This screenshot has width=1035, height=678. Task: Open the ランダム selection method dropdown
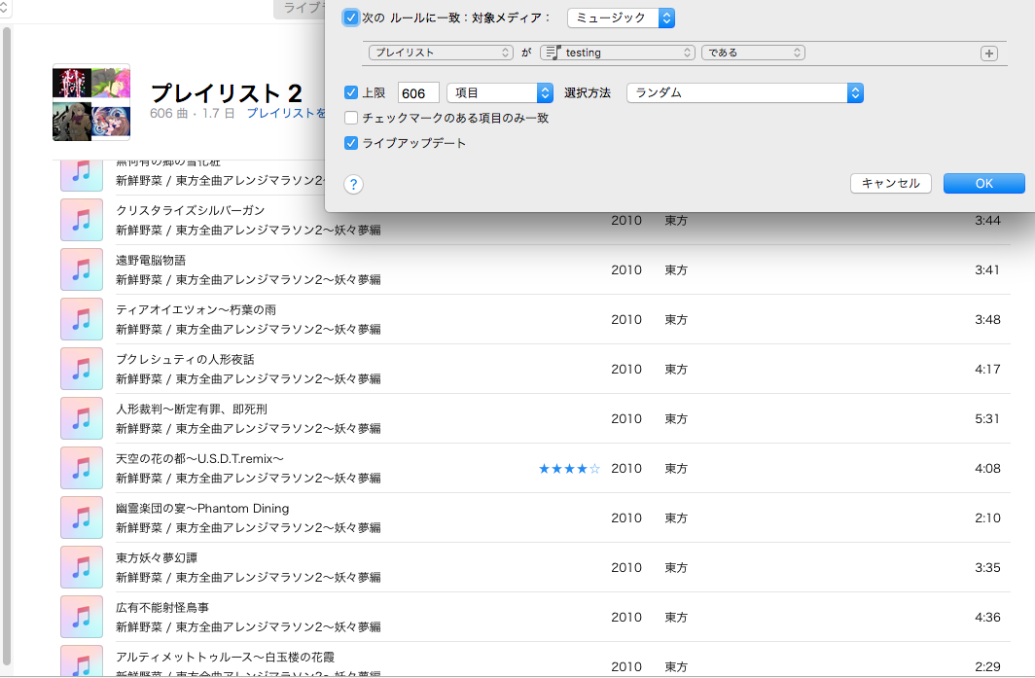[745, 93]
